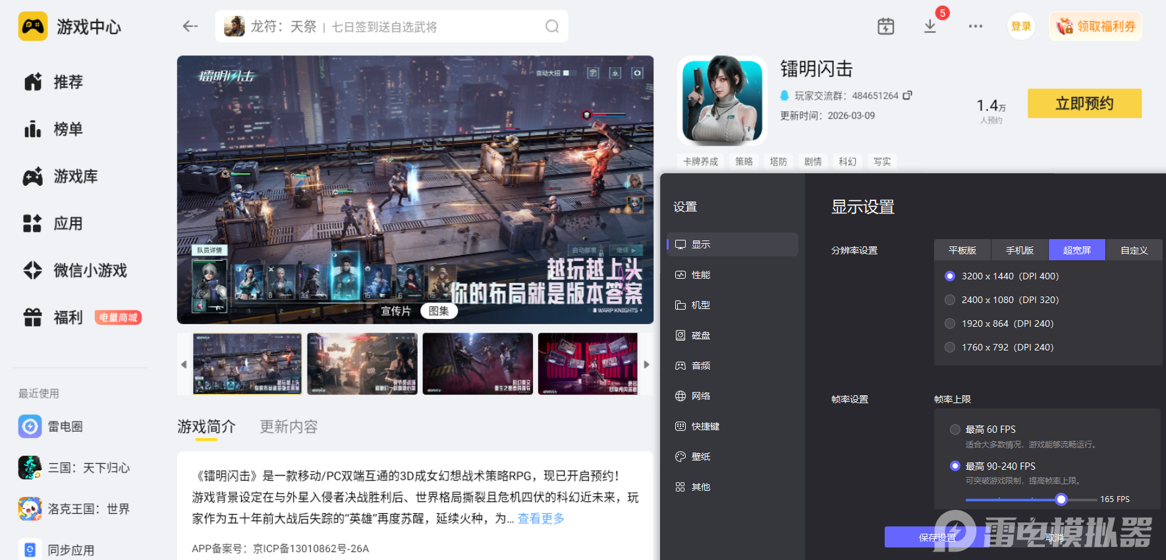Open 其他 settings category

[733, 487]
